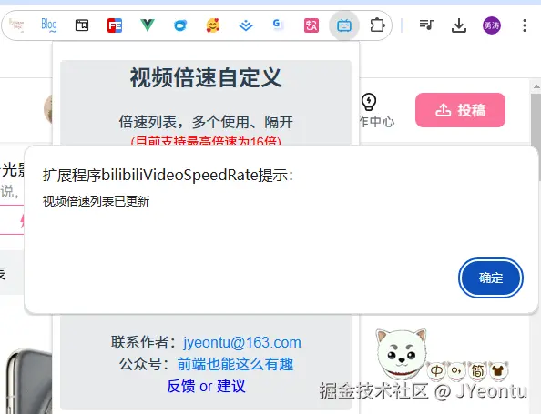Screen dimensions: 541x414
Task: Click the pink 投稿 upload button
Action: pyautogui.click(x=460, y=110)
